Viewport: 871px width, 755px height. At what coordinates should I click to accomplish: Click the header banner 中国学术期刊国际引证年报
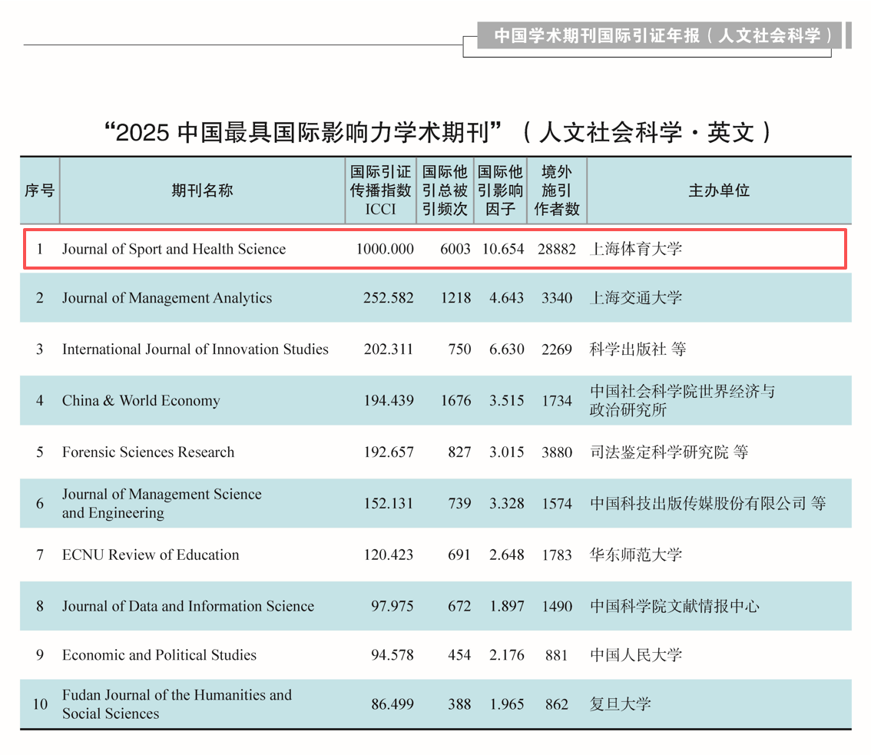(x=663, y=35)
